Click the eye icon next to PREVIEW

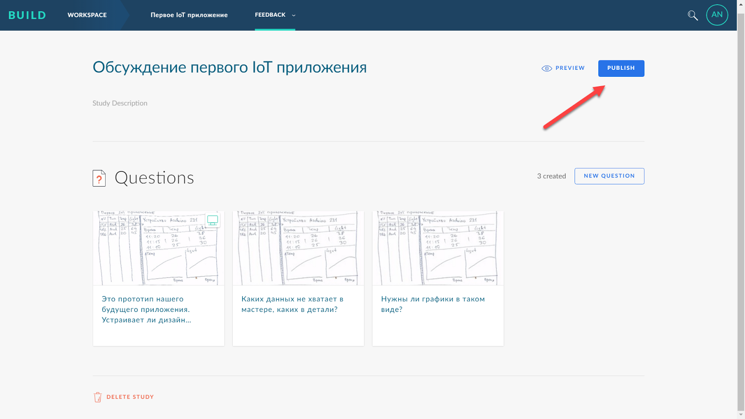point(546,68)
